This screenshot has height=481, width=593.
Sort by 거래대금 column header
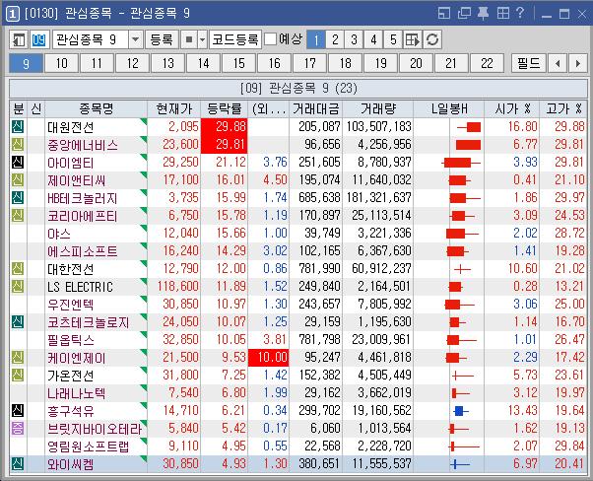tap(316, 109)
